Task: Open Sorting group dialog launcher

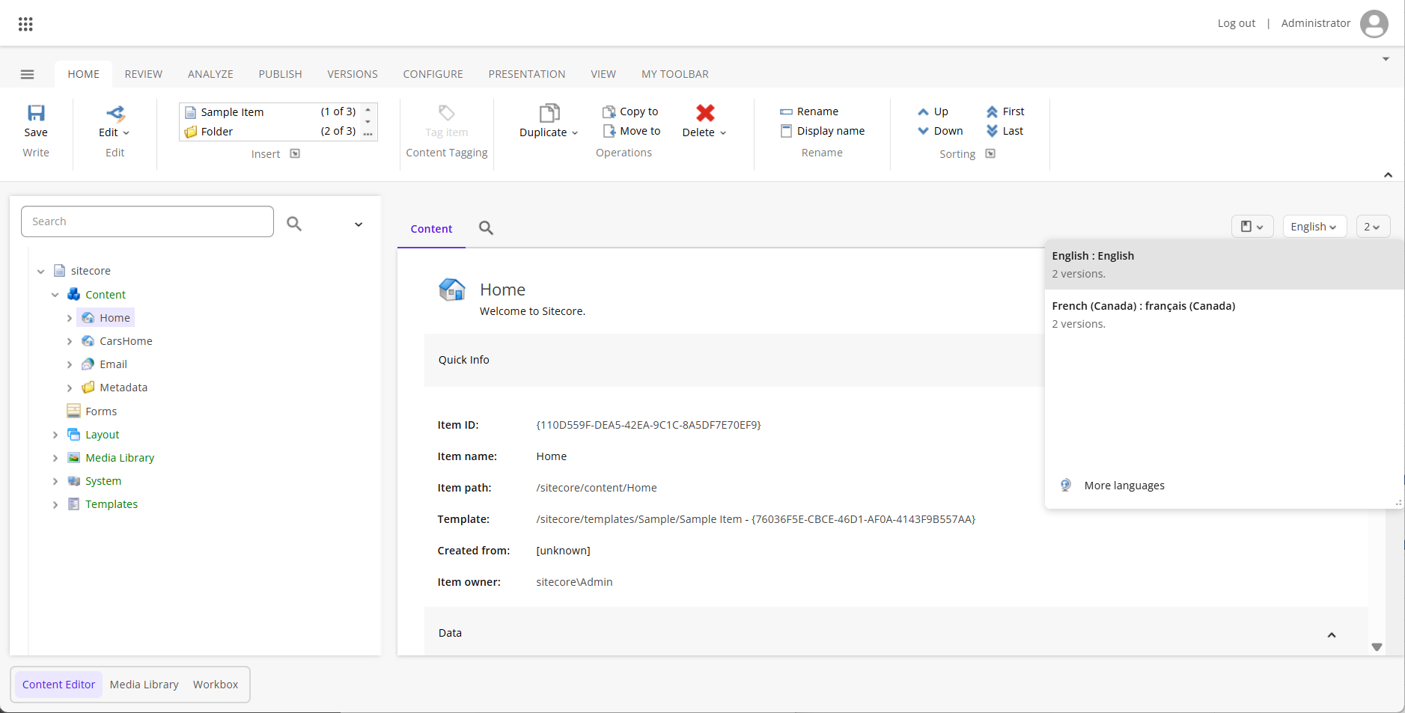Action: coord(990,153)
